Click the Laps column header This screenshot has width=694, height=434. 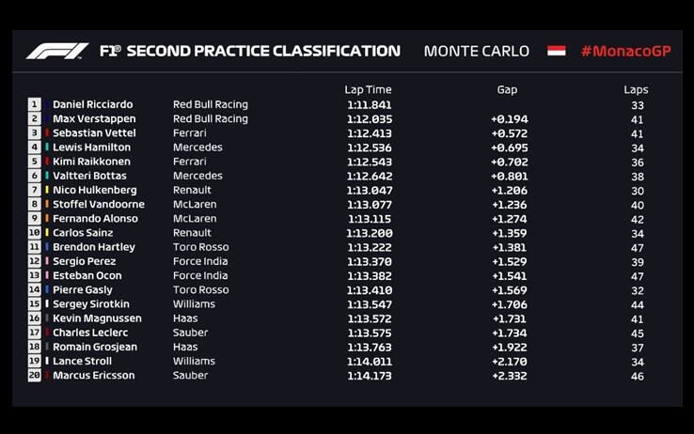636,90
